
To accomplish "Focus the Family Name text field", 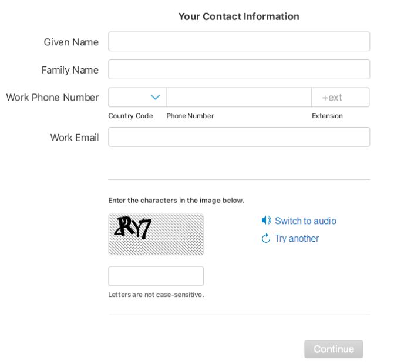I will 239,69.
